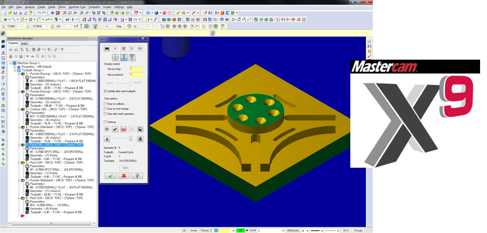
Task: Rewind the Verify simulation to start
Action: [107, 48]
